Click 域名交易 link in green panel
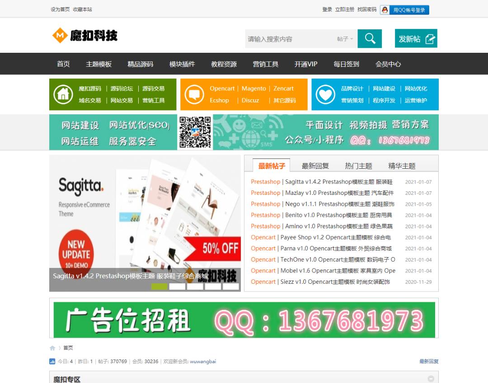Screen dimensions: 488x383 (x=90, y=100)
